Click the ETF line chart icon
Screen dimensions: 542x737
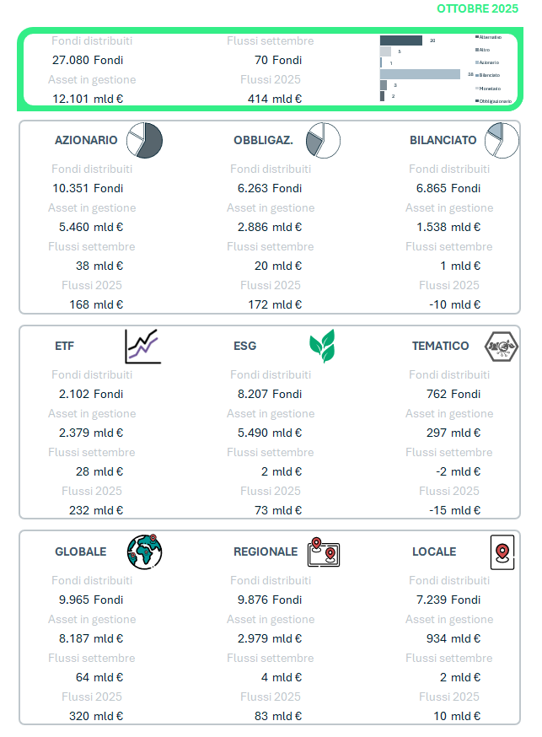(x=142, y=346)
